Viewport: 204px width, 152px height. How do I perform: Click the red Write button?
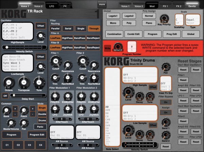107,48
